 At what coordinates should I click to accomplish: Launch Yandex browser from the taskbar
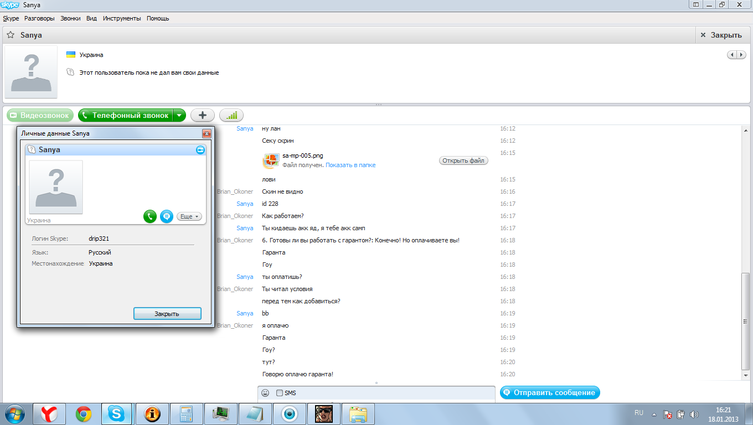[x=49, y=414]
